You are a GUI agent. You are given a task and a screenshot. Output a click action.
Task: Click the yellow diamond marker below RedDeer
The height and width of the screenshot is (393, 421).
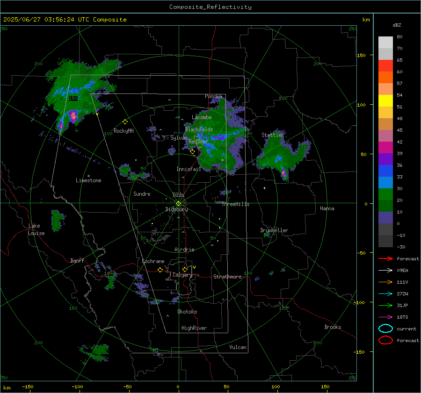coord(192,152)
